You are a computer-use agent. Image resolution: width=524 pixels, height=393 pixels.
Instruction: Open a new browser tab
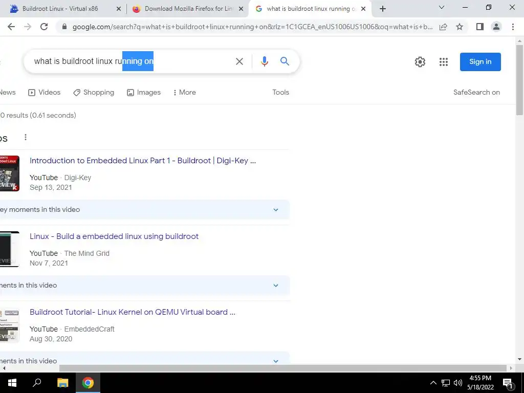pyautogui.click(x=383, y=9)
